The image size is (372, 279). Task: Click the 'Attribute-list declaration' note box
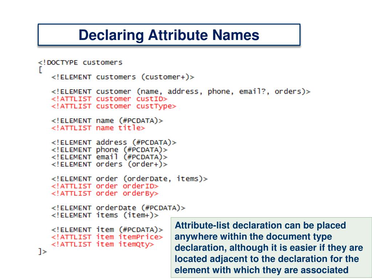point(271,247)
